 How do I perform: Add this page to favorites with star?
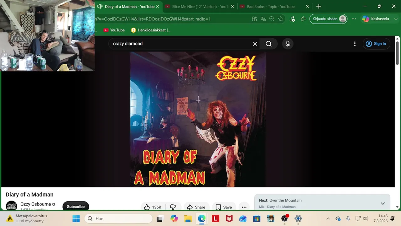(281, 19)
